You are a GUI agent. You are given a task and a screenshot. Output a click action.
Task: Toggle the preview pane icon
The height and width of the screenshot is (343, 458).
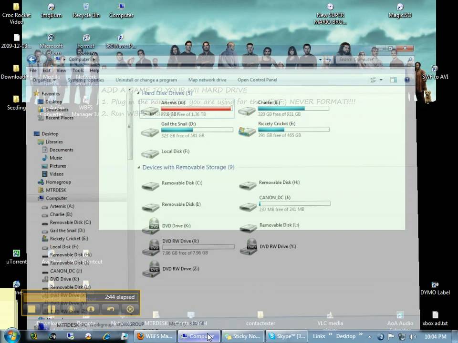point(394,80)
